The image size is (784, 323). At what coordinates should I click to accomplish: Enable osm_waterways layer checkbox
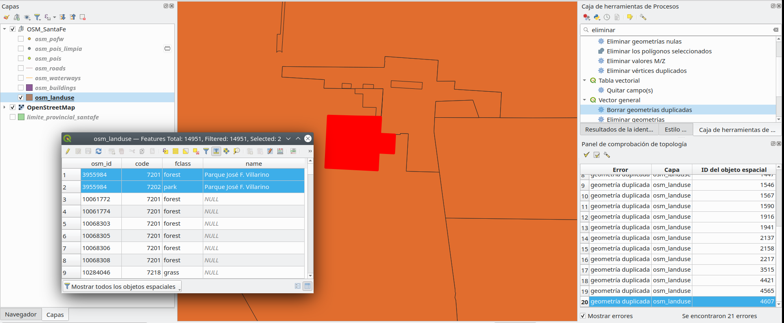coord(21,78)
